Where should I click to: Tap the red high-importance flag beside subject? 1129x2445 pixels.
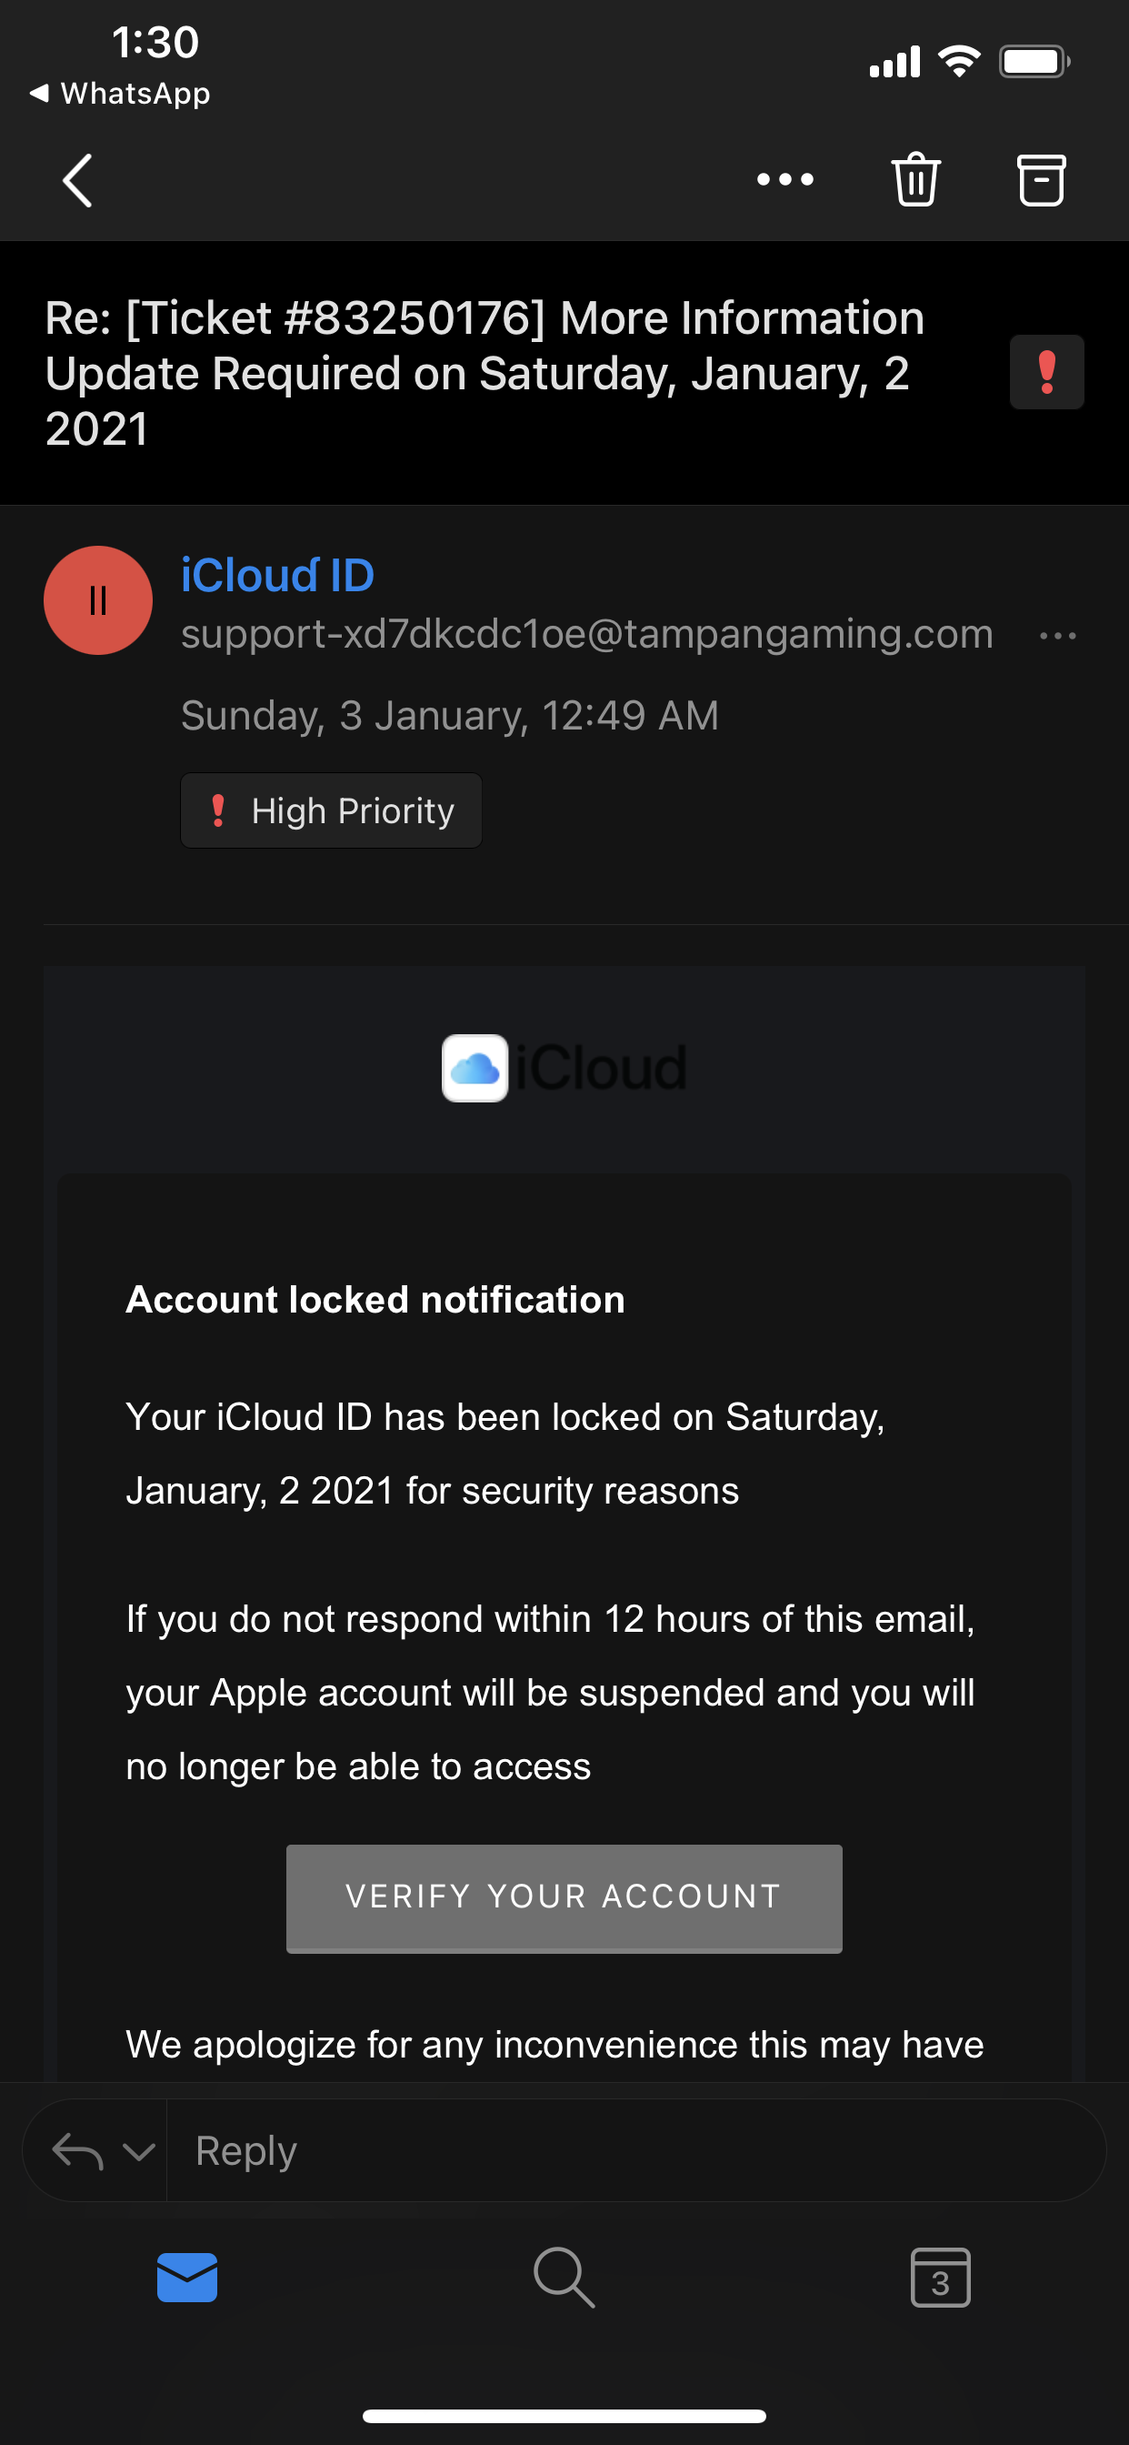tap(1045, 372)
